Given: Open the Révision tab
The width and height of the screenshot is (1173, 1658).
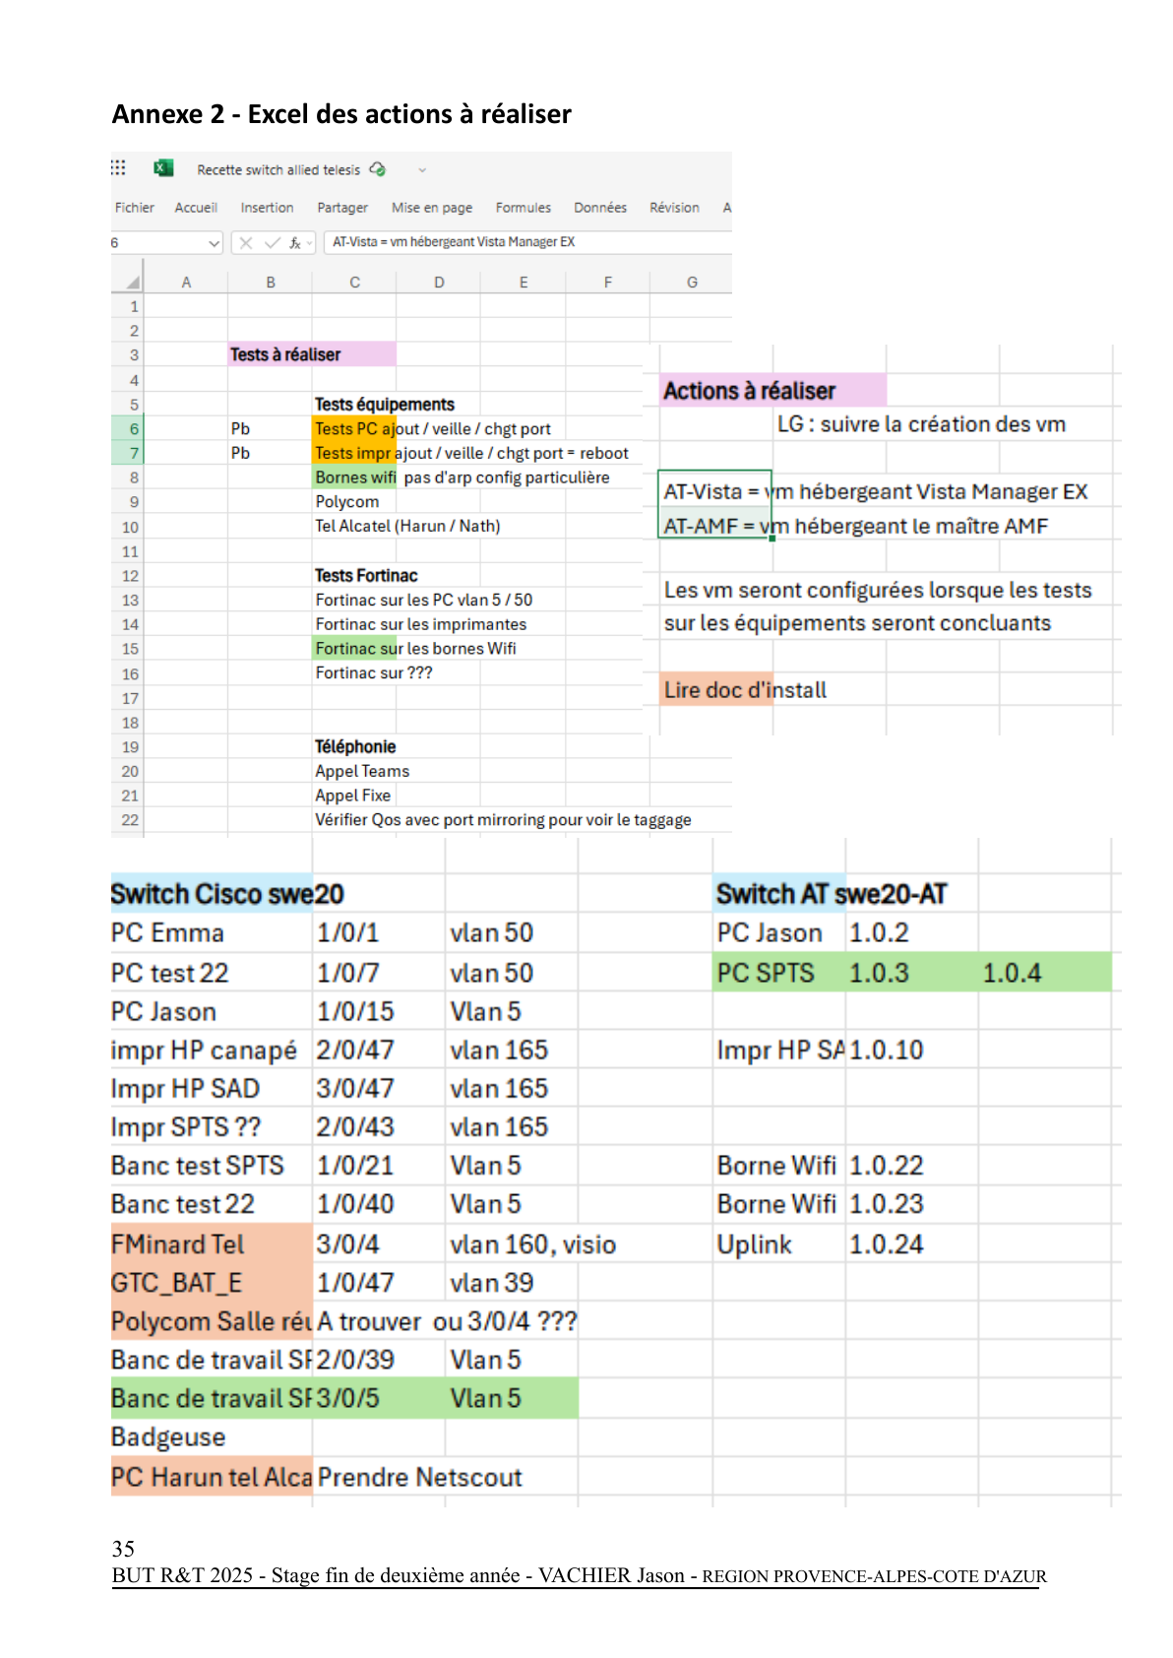Looking at the screenshot, I should (x=674, y=208).
